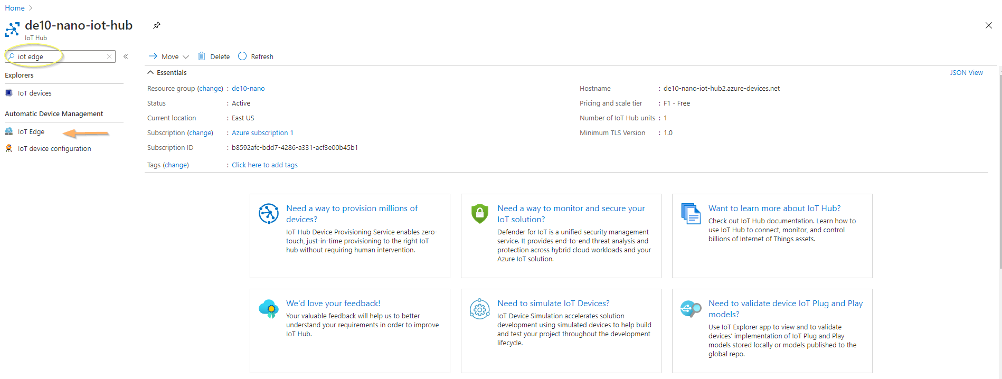Click the Device Simulation gear icon
The image size is (1002, 379).
pos(479,309)
